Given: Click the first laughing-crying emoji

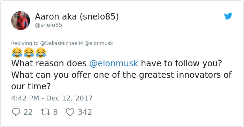Looking at the screenshot, I should (17, 53).
